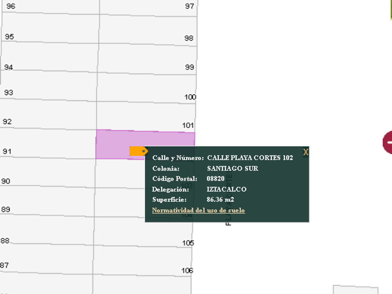Select parcel labeled 100

[x=146, y=88]
